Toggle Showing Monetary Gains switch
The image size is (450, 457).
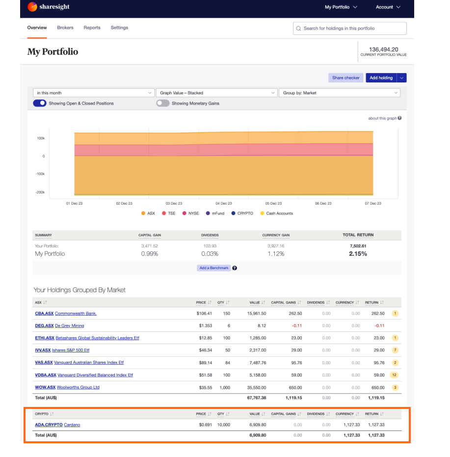[162, 103]
